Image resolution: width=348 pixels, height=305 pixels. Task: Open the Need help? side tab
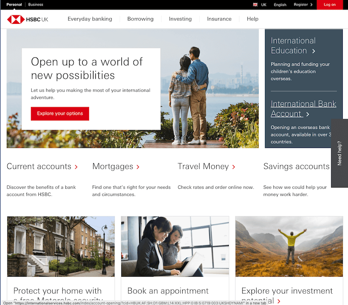[340, 153]
